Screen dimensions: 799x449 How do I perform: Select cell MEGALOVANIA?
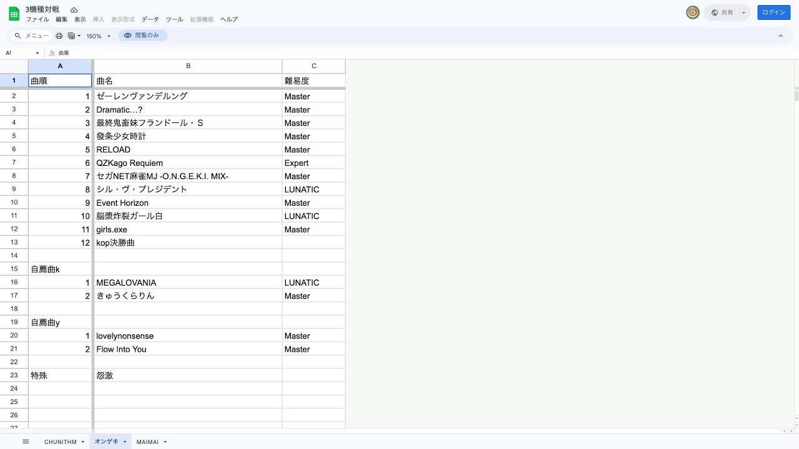pyautogui.click(x=188, y=282)
